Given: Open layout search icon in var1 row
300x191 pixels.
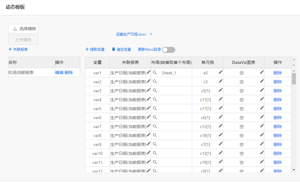Looking at the screenshot, I should (155, 73).
